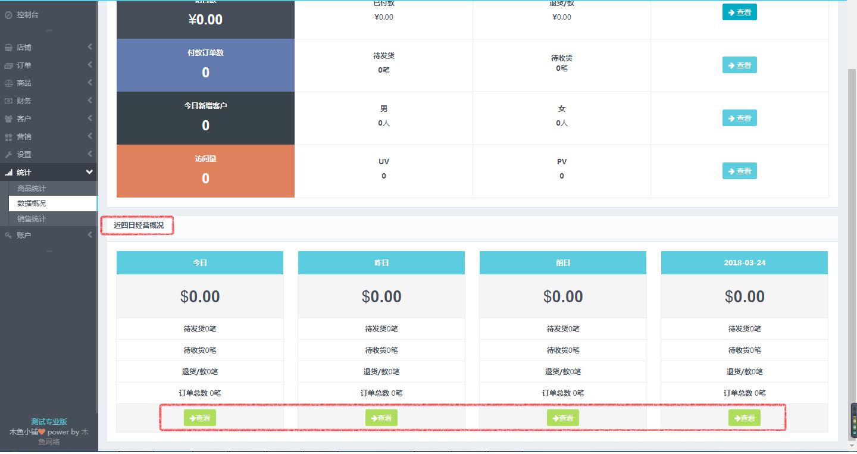This screenshot has height=454, width=857.
Task: Click the 财务 money icon in sidebar
Action: (x=8, y=101)
